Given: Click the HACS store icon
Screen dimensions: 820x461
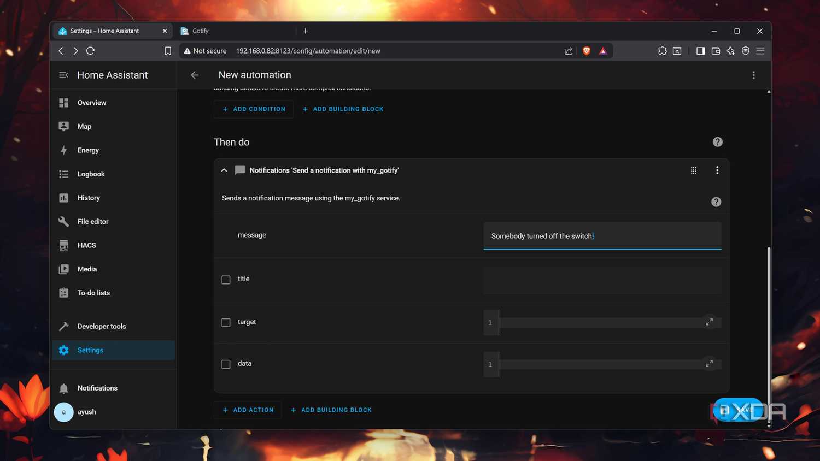Looking at the screenshot, I should (x=64, y=245).
